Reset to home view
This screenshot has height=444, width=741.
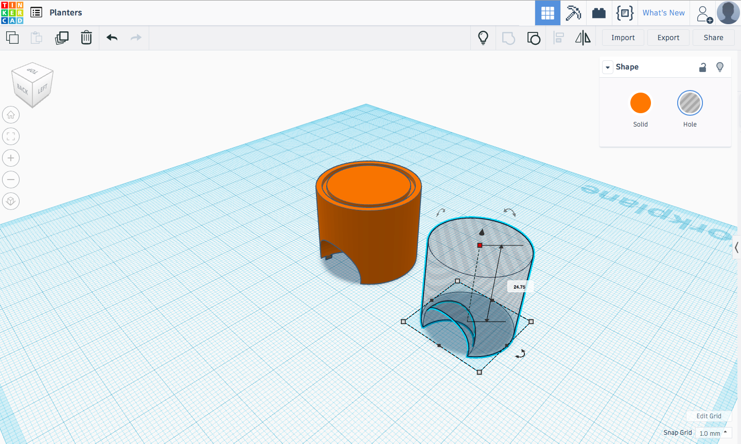[11, 115]
